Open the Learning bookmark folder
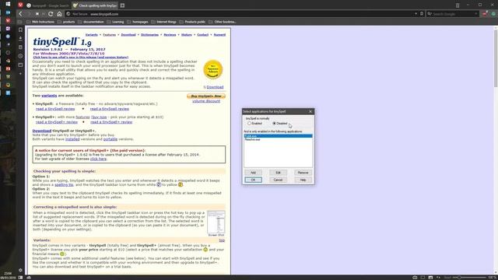Image resolution: width=498 pixels, height=280 pixels. [x=115, y=22]
